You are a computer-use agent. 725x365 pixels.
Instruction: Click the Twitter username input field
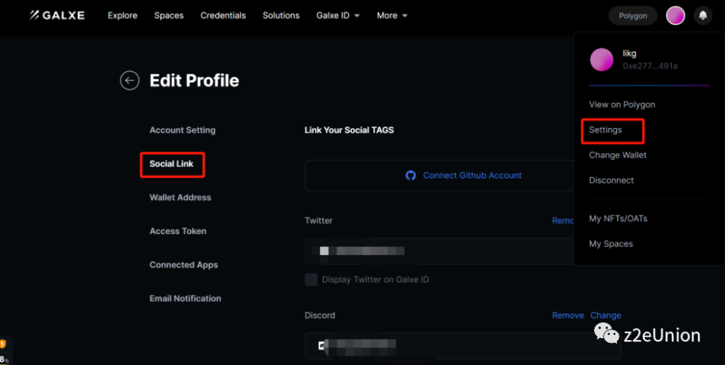[x=436, y=251]
